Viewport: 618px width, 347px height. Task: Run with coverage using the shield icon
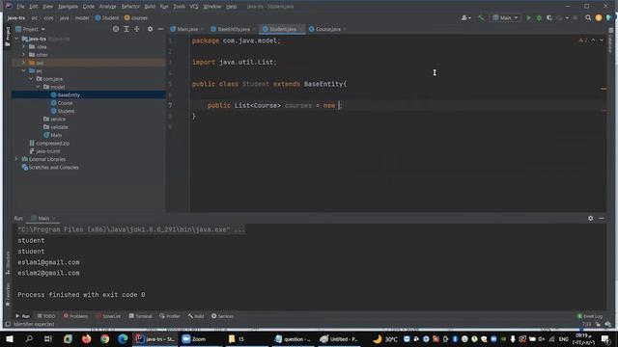[x=549, y=18]
